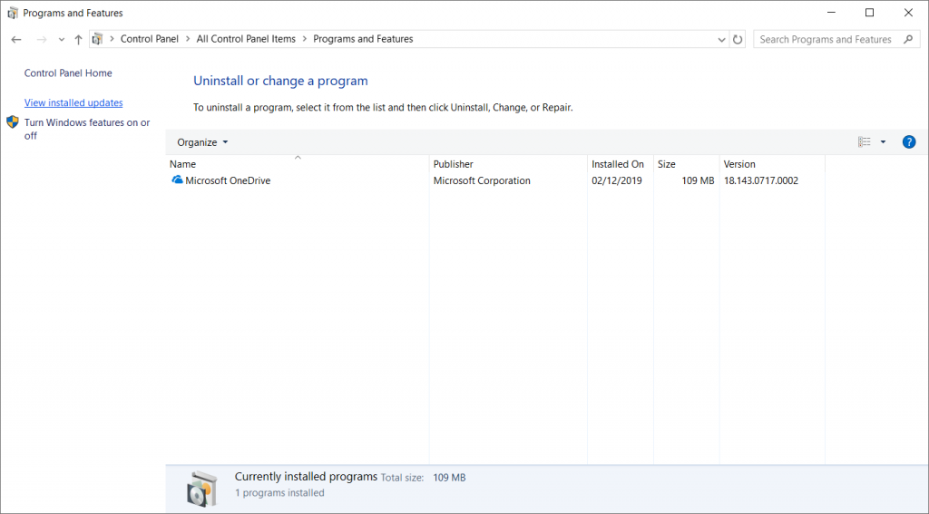Open View installed updates link
The height and width of the screenshot is (514, 929).
pos(73,103)
